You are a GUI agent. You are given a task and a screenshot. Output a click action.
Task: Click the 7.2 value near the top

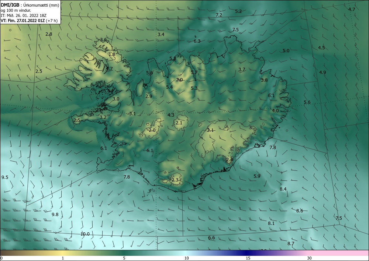[x=219, y=15]
